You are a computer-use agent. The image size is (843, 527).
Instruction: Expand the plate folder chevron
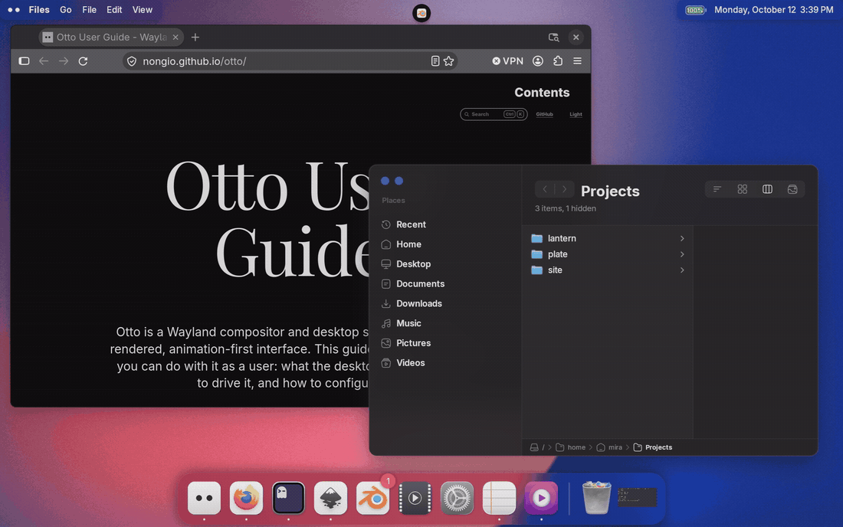click(x=682, y=254)
